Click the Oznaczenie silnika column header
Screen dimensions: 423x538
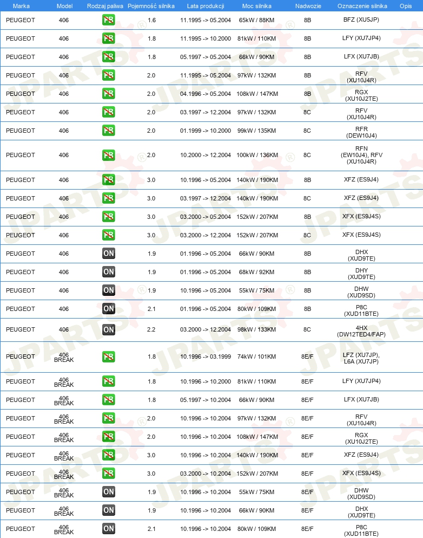[x=362, y=6]
